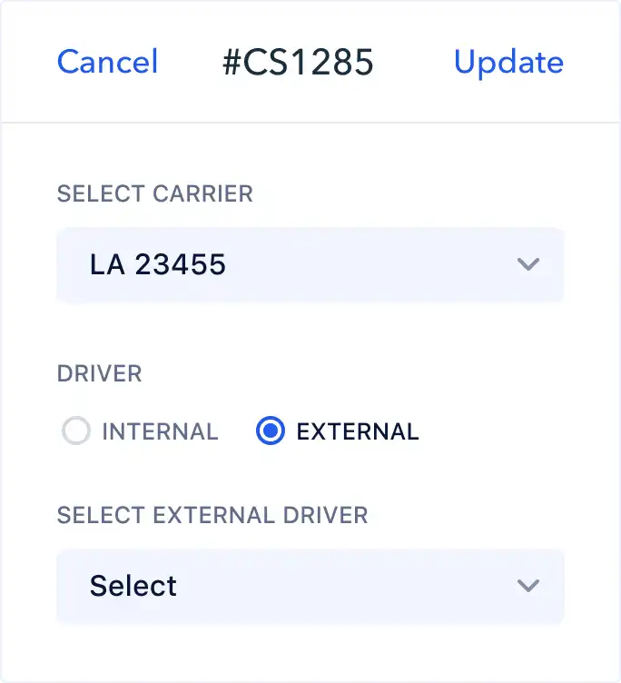Viewport: 621px width, 683px height.
Task: Cancel the order edit
Action: (x=107, y=62)
